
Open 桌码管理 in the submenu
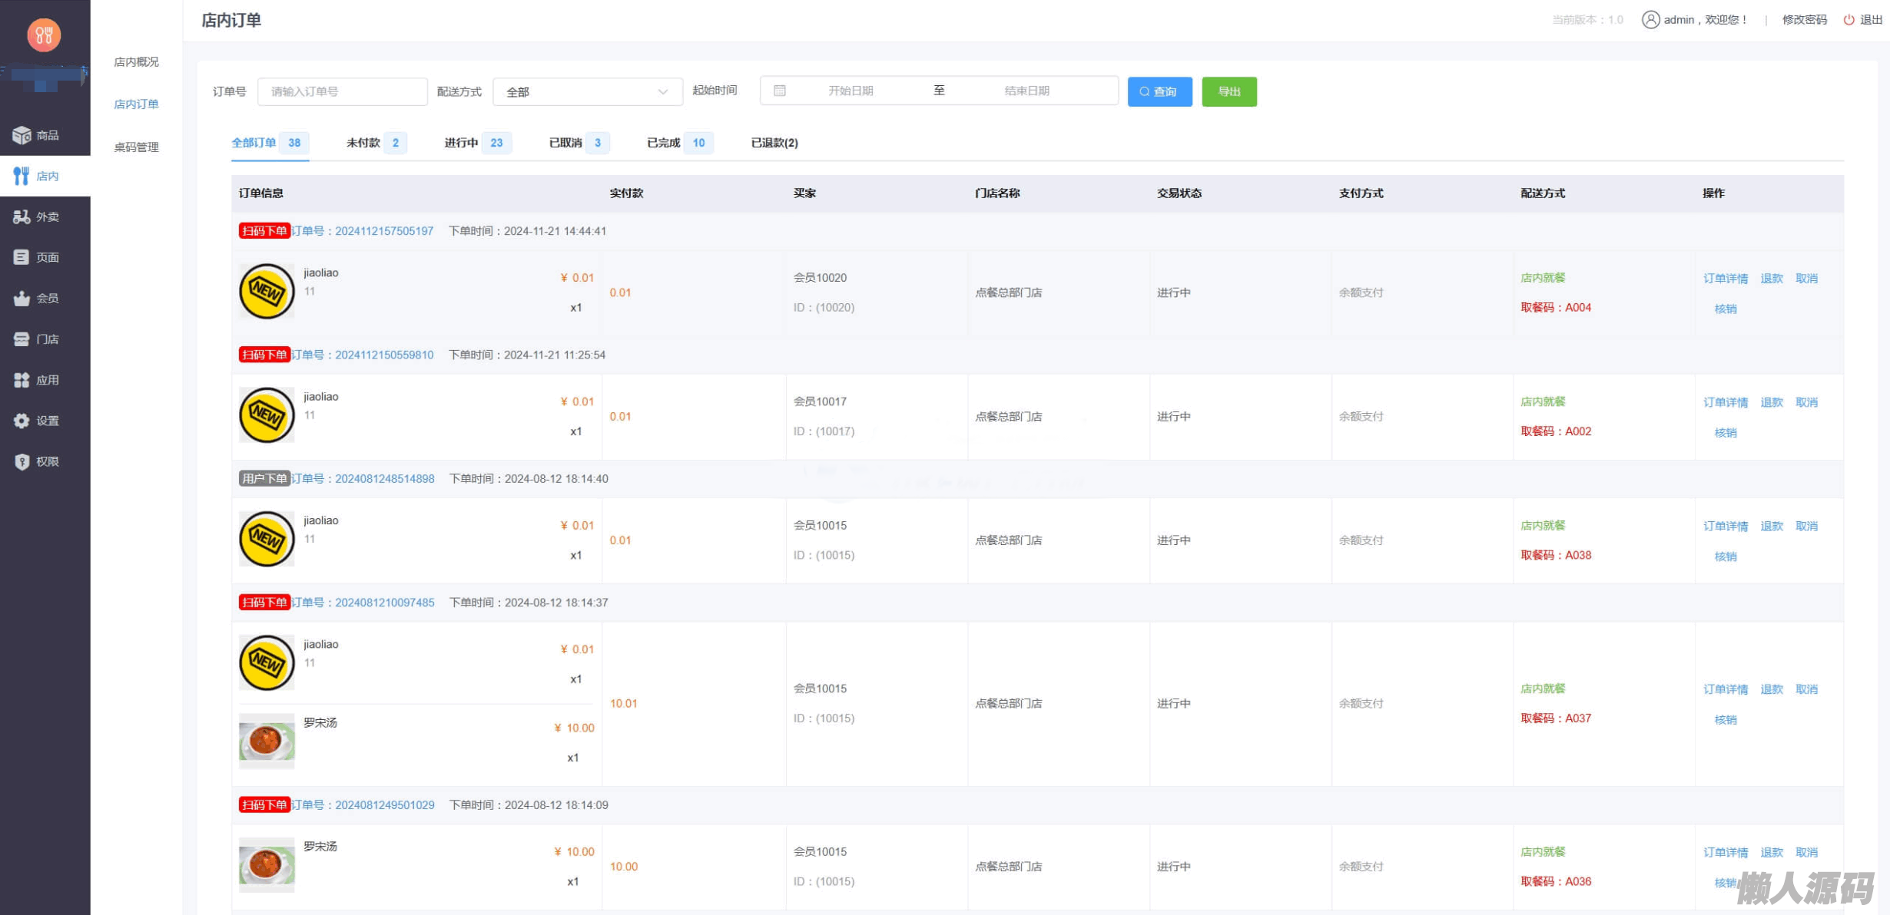[136, 147]
